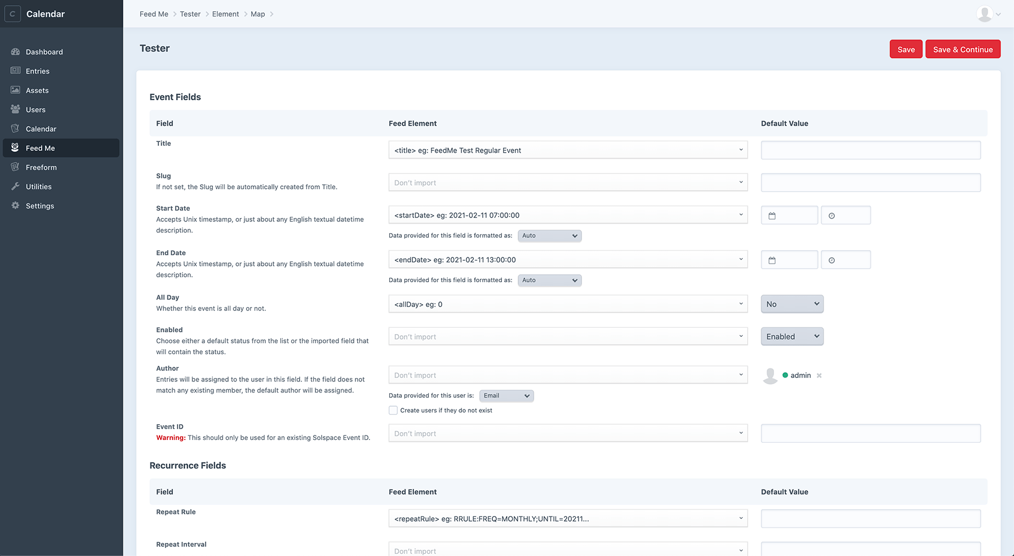Image resolution: width=1014 pixels, height=556 pixels.
Task: Open End Date format Auto dropdown
Action: click(x=550, y=281)
